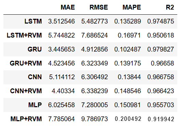The width and height of the screenshot is (179, 127).
Task: Click GRU RMSE value 4.912856
Action: tap(94, 49)
